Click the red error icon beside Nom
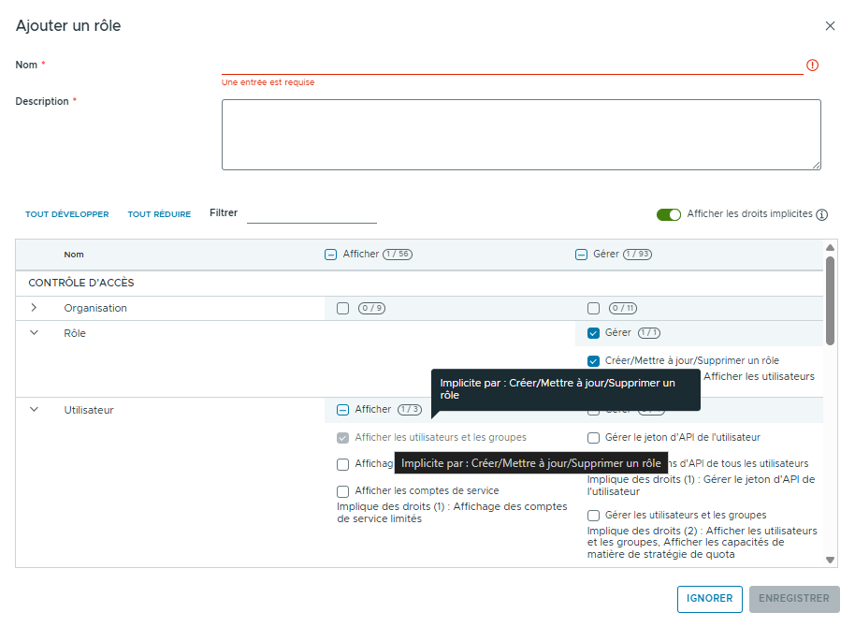The image size is (855, 627). [x=812, y=66]
